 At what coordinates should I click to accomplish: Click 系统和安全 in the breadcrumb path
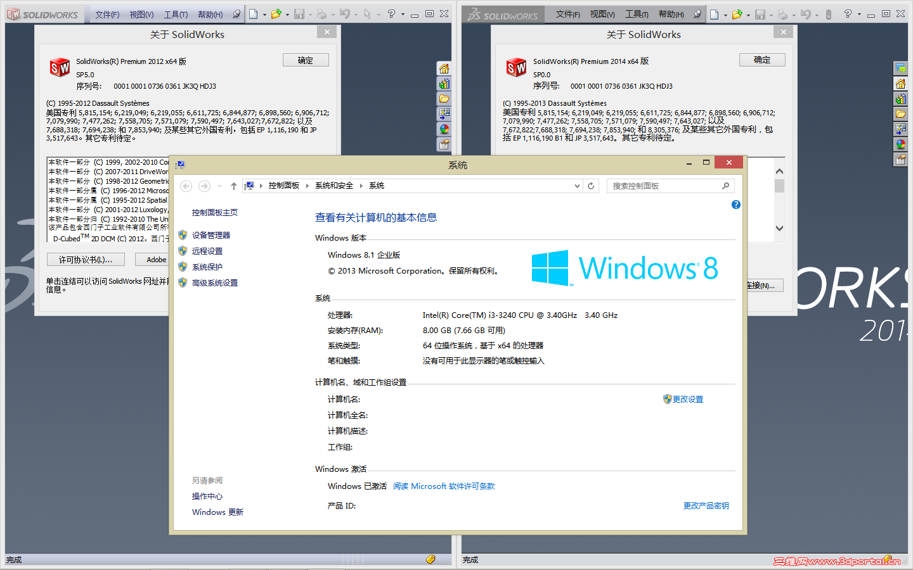point(334,186)
